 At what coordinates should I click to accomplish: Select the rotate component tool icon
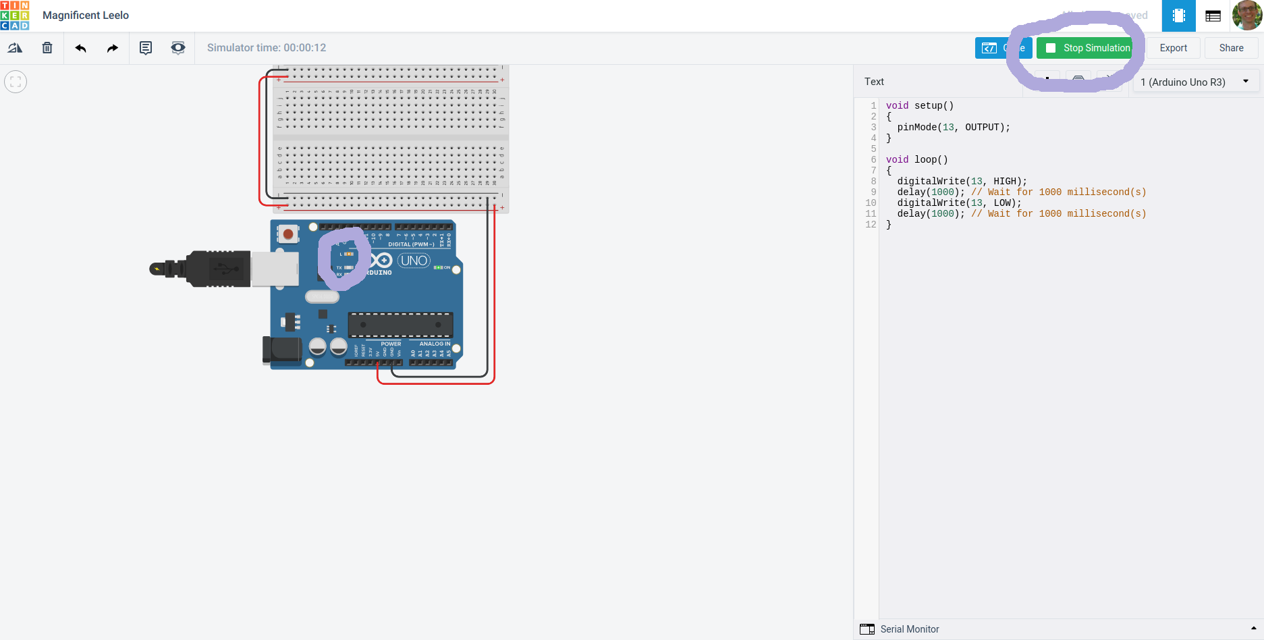[15, 48]
